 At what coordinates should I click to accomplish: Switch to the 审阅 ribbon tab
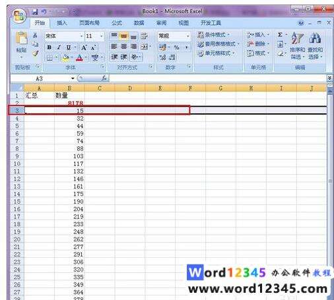tap(161, 23)
